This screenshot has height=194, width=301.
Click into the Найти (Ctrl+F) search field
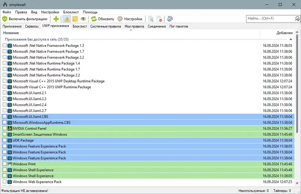pos(271,19)
